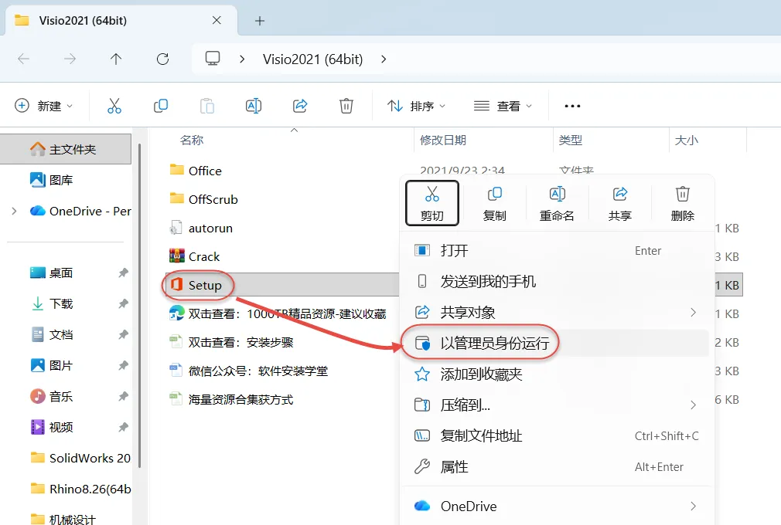Go forward with the right arrow
781x525 pixels.
(x=70, y=59)
